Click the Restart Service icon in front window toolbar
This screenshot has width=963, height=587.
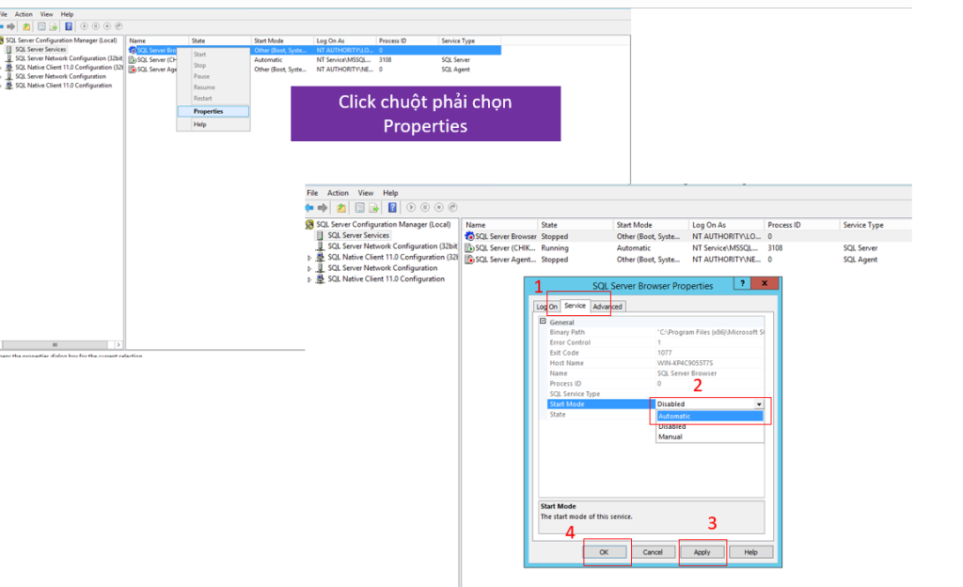click(453, 208)
